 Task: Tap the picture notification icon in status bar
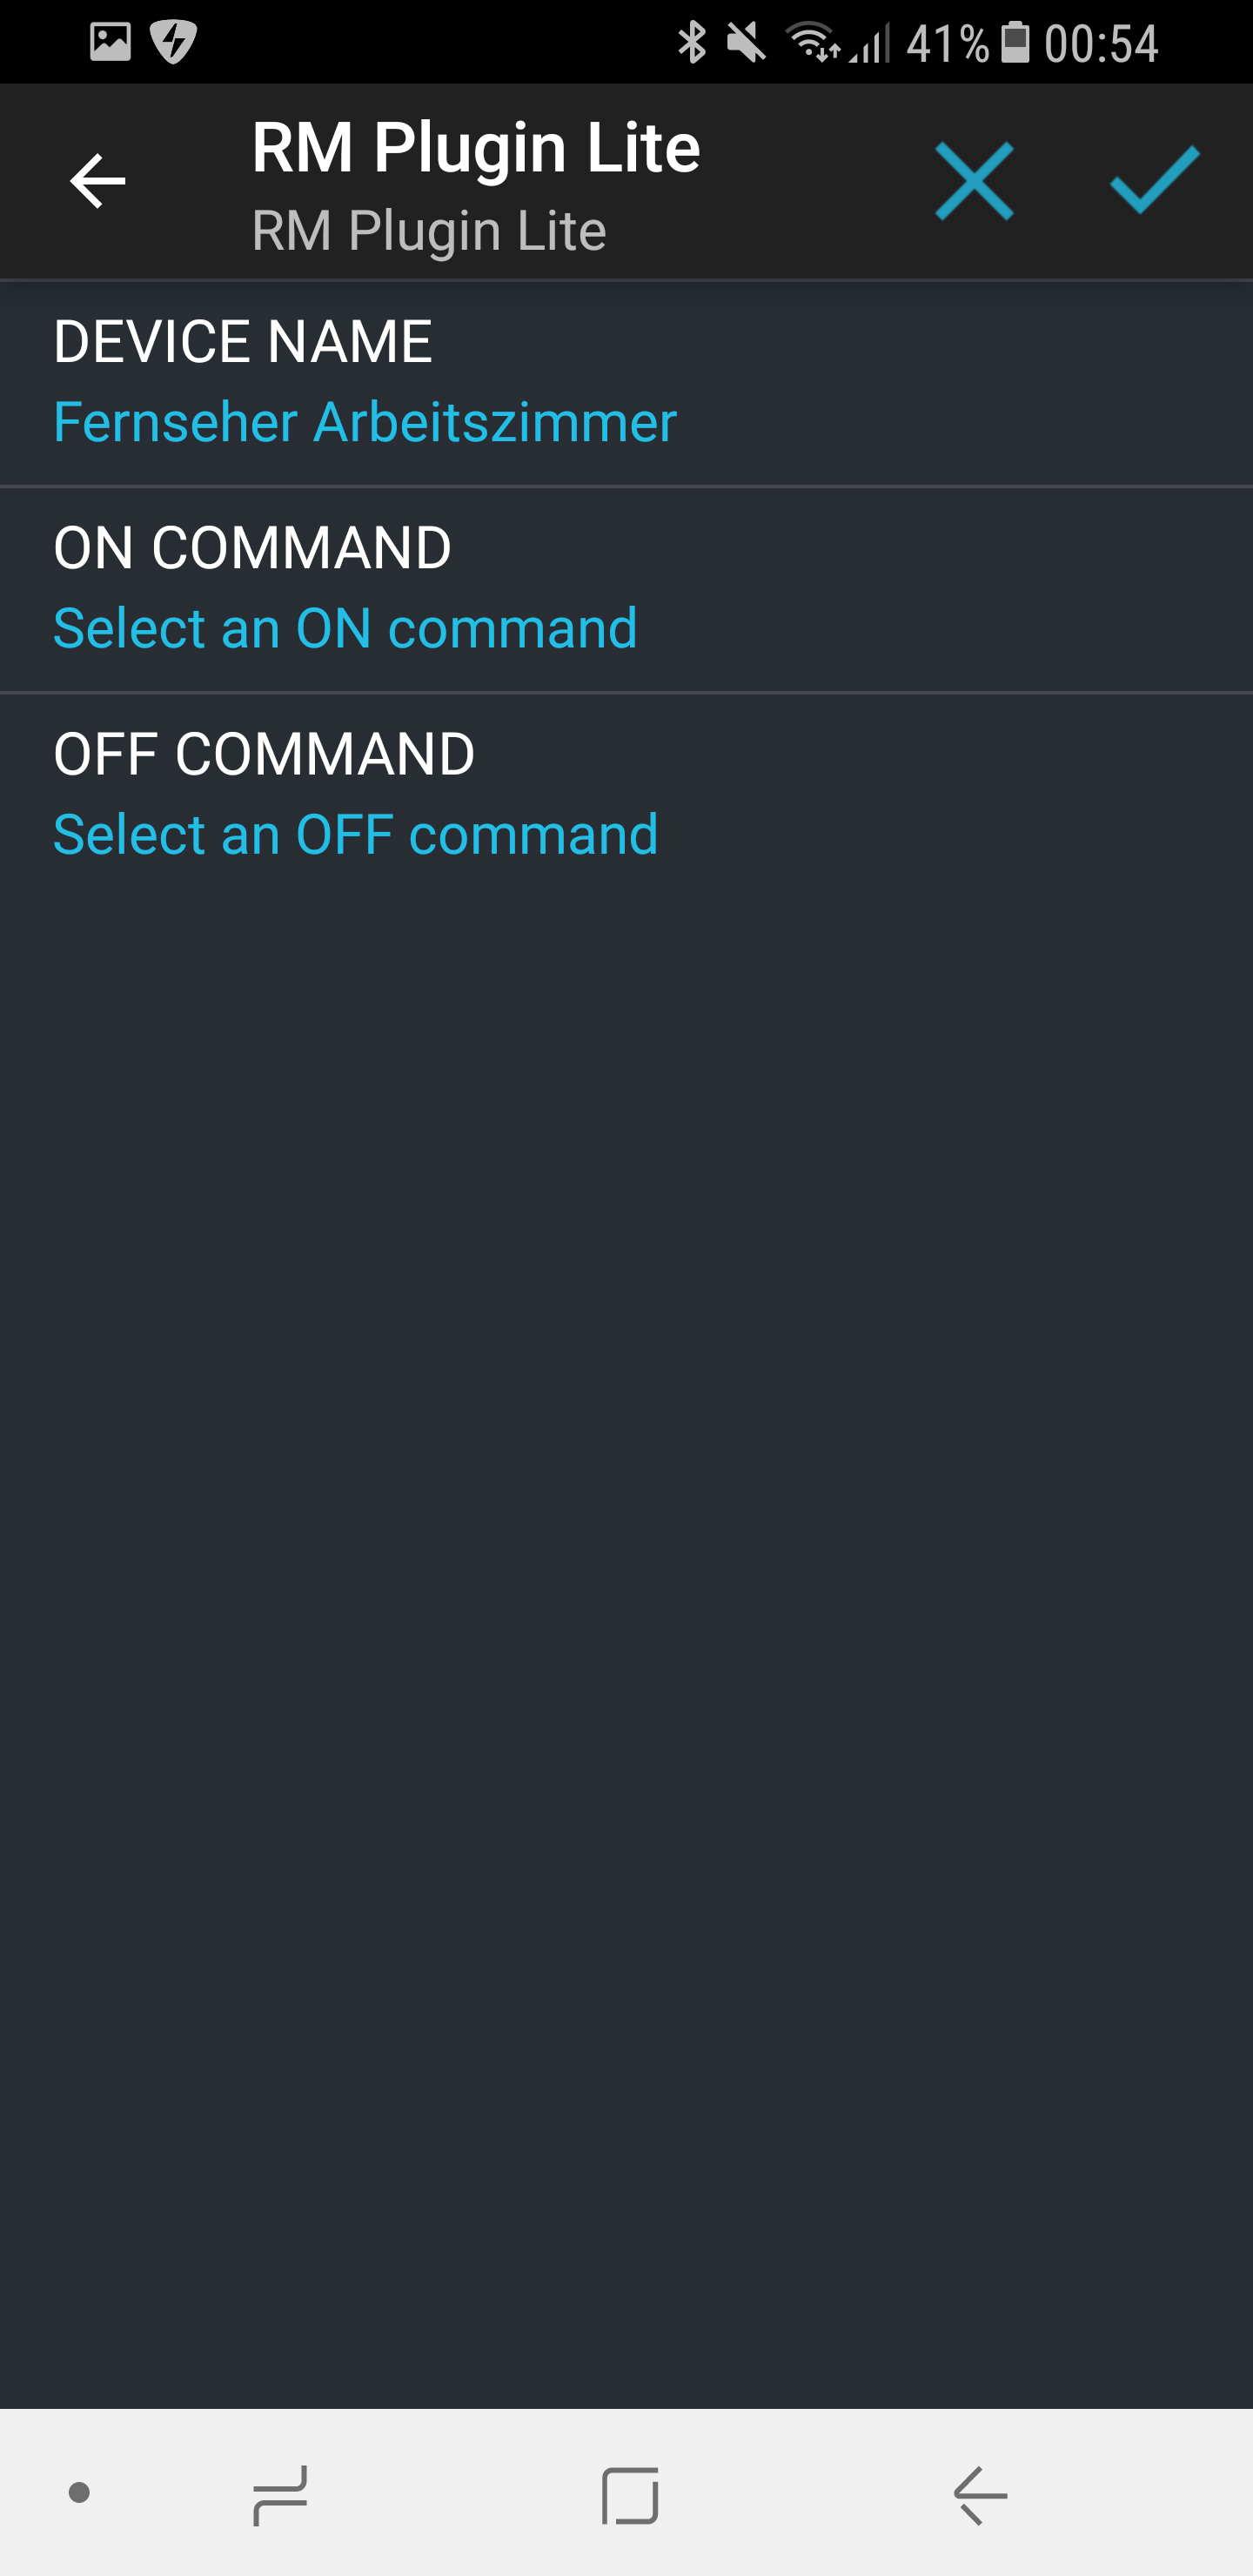pyautogui.click(x=110, y=42)
